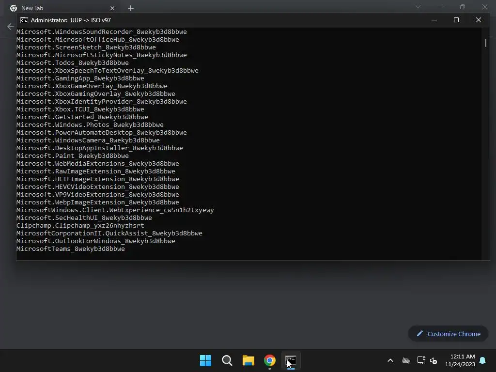Switch to Chrome from the taskbar
496x372 pixels.
[270, 360]
